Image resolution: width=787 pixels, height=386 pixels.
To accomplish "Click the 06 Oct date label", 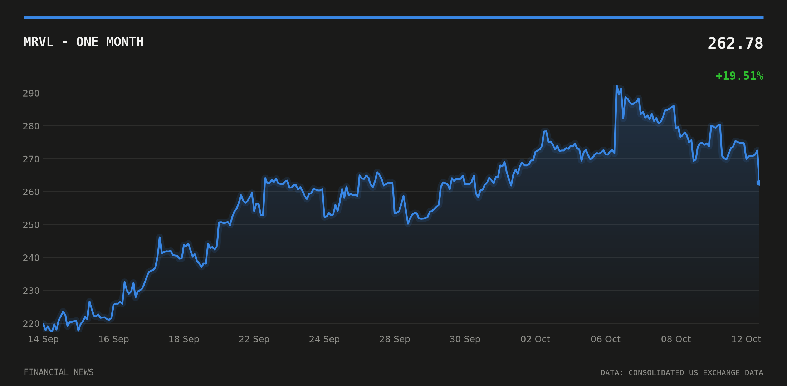I will pyautogui.click(x=606, y=339).
